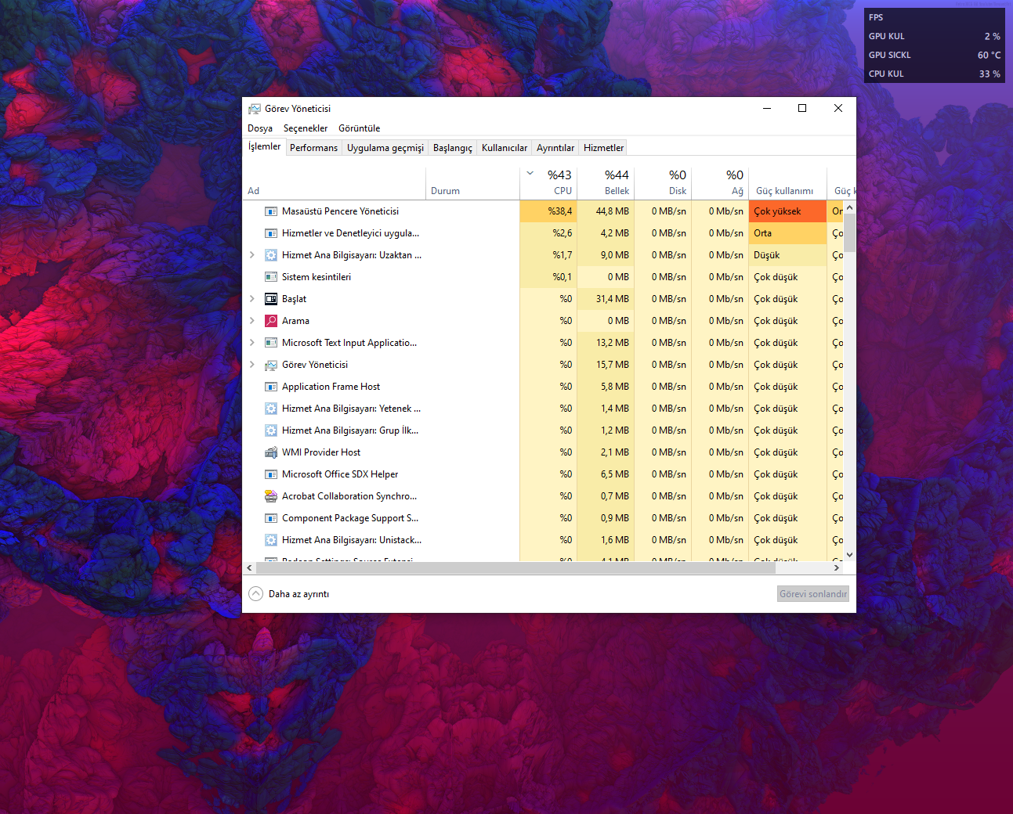Image resolution: width=1013 pixels, height=814 pixels.
Task: Select the İşlemler tab
Action: (x=264, y=146)
